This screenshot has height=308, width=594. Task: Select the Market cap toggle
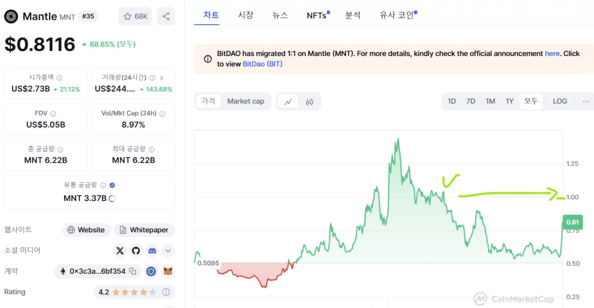pos(245,101)
